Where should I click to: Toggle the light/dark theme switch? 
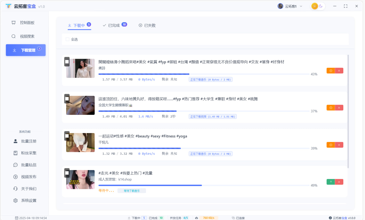[x=318, y=6]
